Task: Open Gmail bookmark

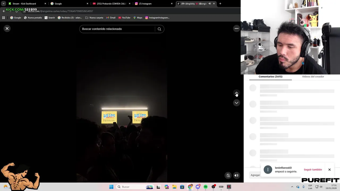Action: click(111, 18)
